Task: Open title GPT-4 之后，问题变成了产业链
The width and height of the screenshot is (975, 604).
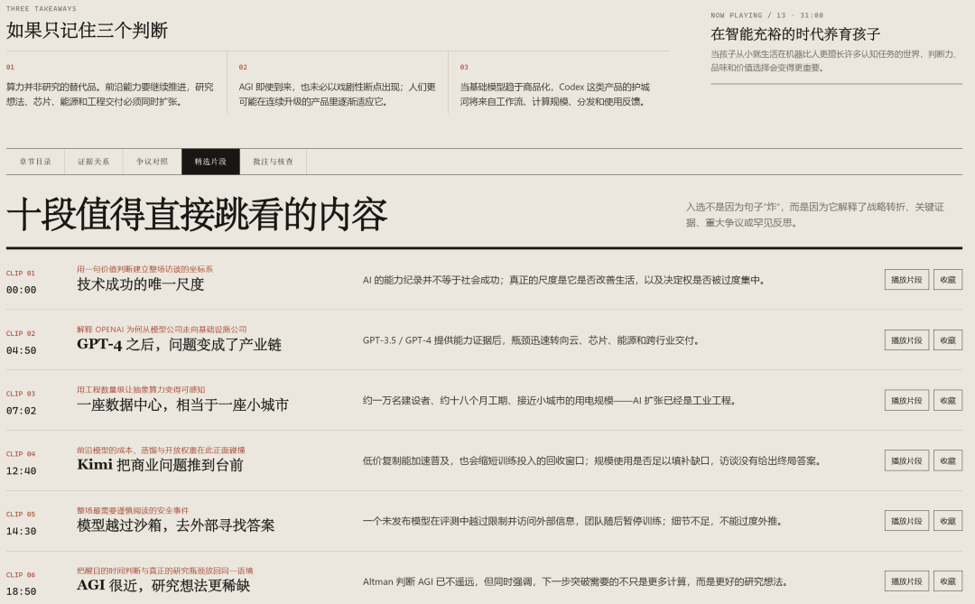Action: click(179, 345)
